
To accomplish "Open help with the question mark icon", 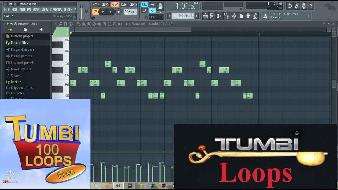I will [311, 6].
